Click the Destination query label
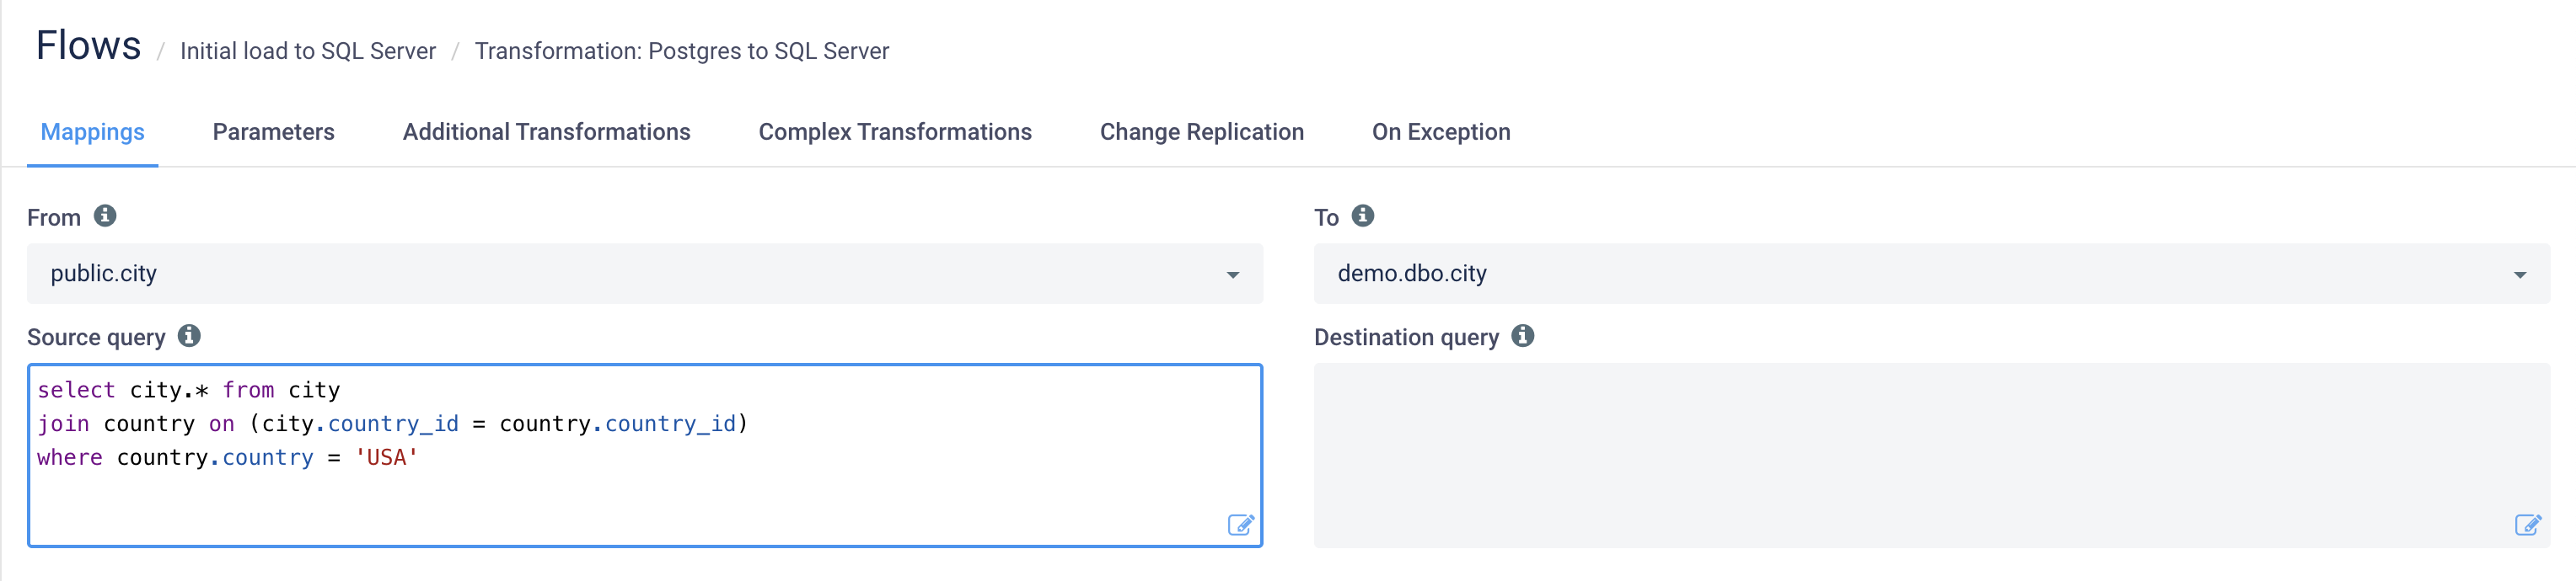Image resolution: width=2576 pixels, height=581 pixels. click(1406, 338)
